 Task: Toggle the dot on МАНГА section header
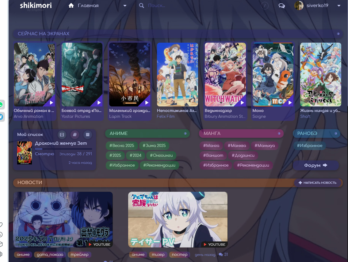(x=279, y=133)
